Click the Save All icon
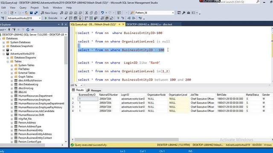 click(x=36, y=13)
